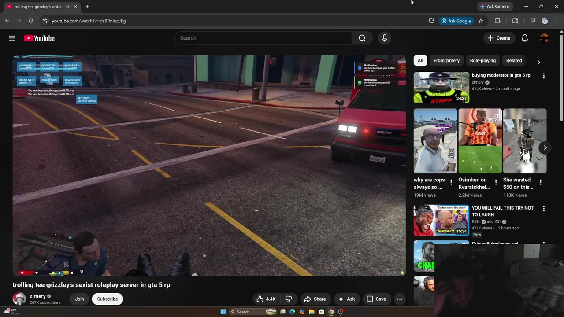Screen dimensions: 564x317
Task: Open options for 'YOU WILL FAIL' video
Action: tap(544, 209)
